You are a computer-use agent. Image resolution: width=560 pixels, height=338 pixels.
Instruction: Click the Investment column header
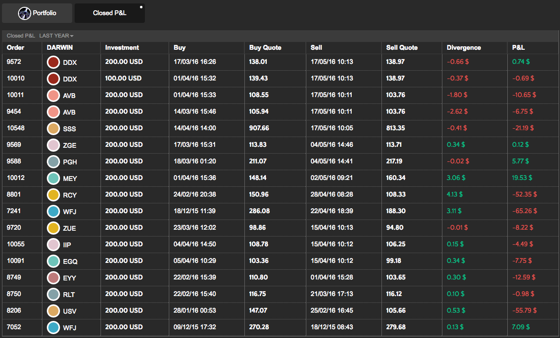coord(122,48)
